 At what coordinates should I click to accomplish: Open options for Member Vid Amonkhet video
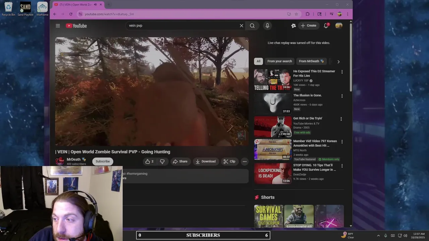pyautogui.click(x=342, y=142)
